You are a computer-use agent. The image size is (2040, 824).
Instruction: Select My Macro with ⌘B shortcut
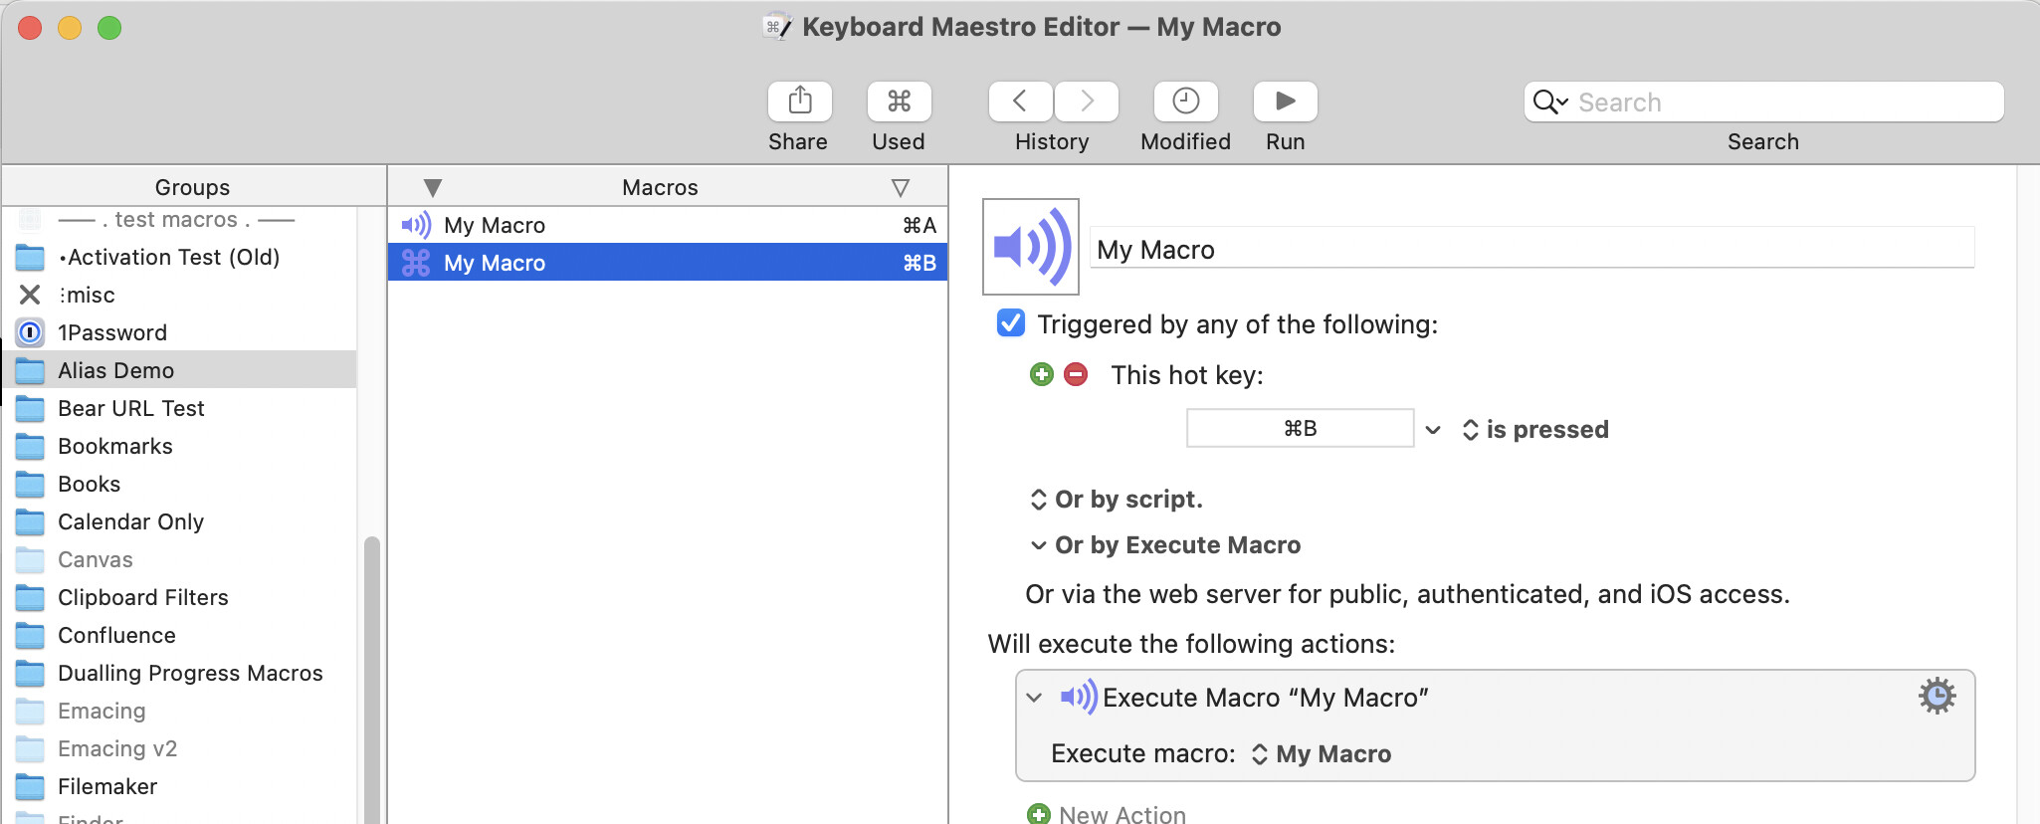coord(668,263)
